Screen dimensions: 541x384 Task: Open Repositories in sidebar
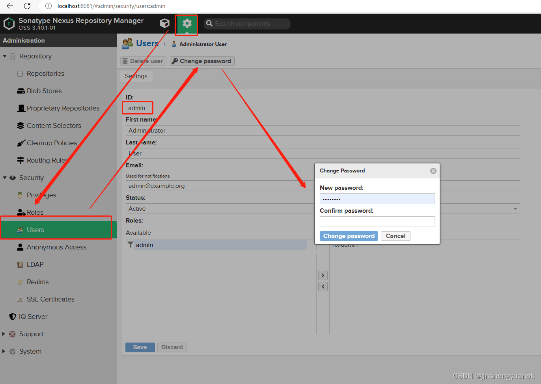point(45,73)
